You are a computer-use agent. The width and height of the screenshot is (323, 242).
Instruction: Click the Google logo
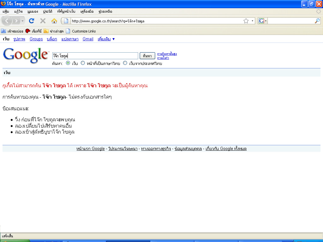click(26, 55)
